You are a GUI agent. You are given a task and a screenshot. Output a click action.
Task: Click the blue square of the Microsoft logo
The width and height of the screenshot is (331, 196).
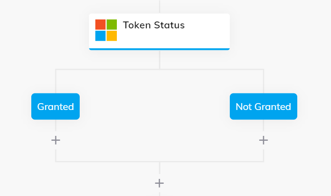(101, 36)
